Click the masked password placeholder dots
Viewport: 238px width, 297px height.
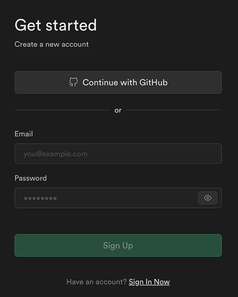pyautogui.click(x=40, y=198)
